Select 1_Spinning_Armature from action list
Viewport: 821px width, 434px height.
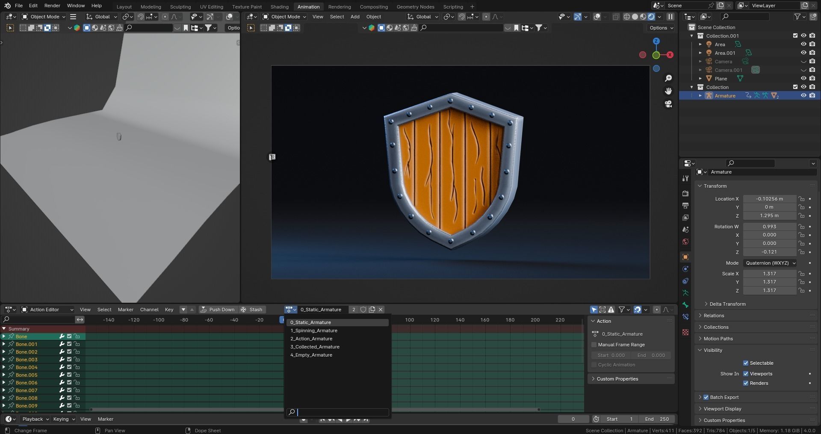(x=337, y=331)
